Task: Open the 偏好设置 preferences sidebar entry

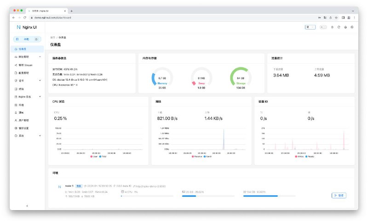Action: coord(27,128)
